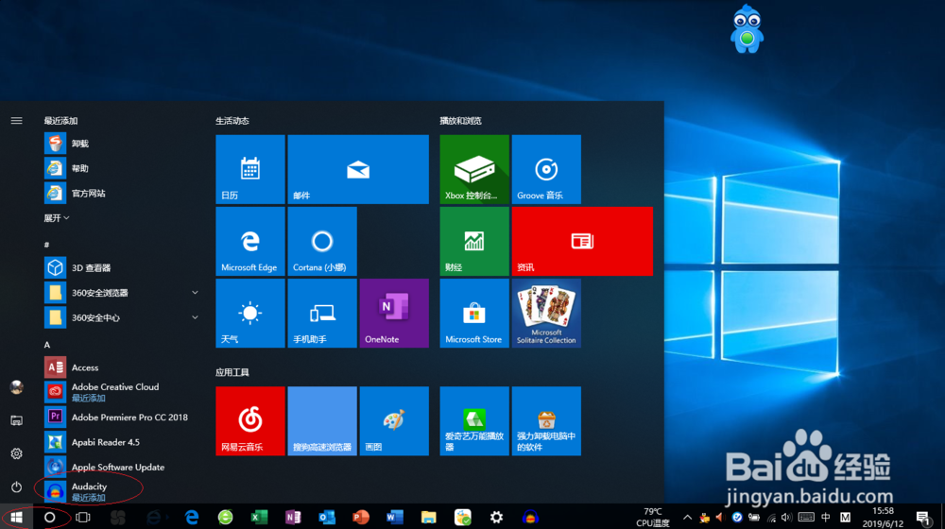Expand the Start menu hamburger button

[x=16, y=121]
